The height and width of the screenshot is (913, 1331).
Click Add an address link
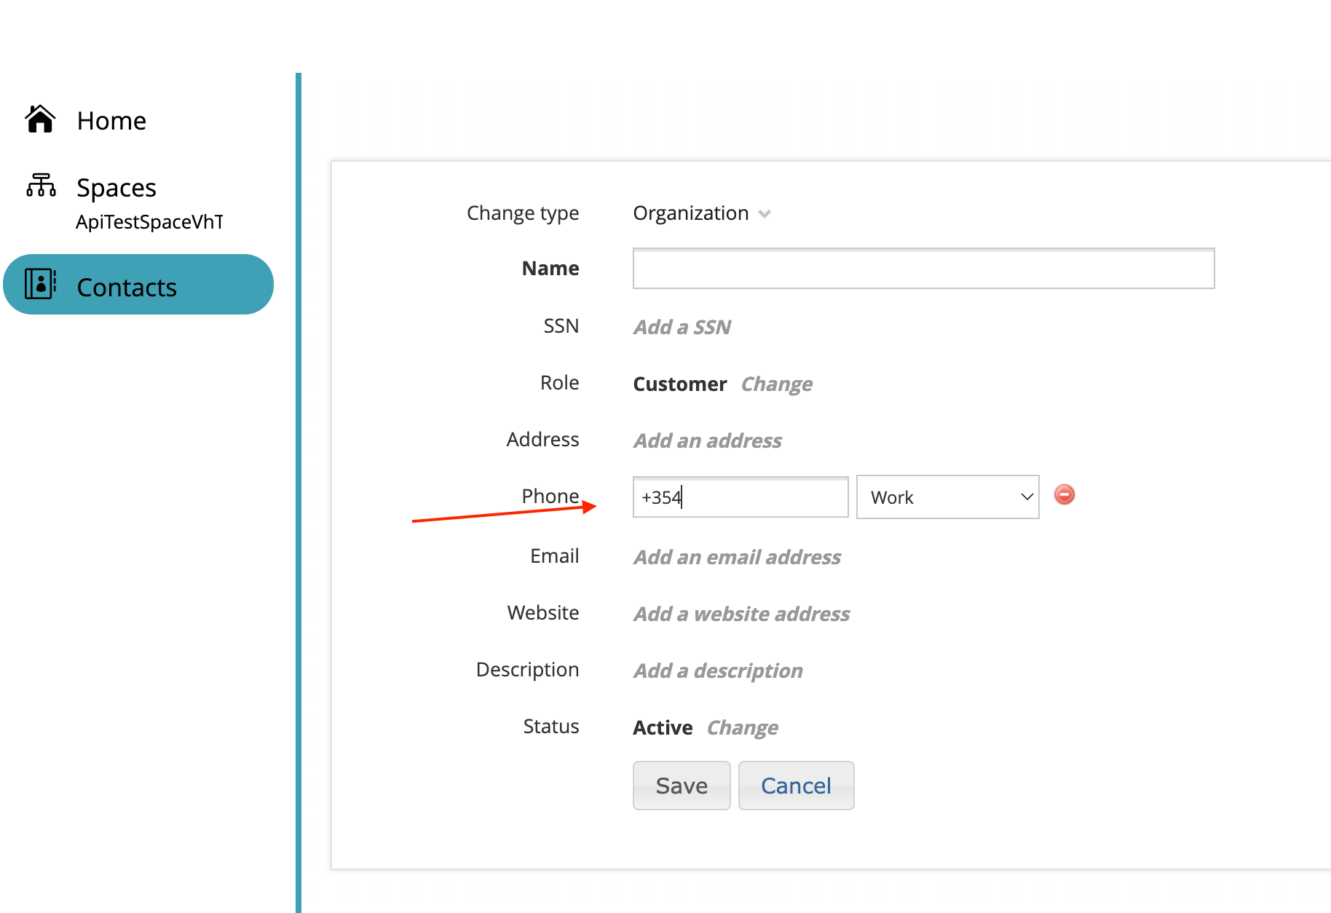click(x=707, y=440)
